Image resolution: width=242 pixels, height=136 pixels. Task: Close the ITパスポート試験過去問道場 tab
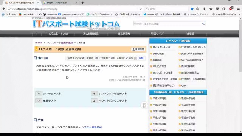coord(38,3)
